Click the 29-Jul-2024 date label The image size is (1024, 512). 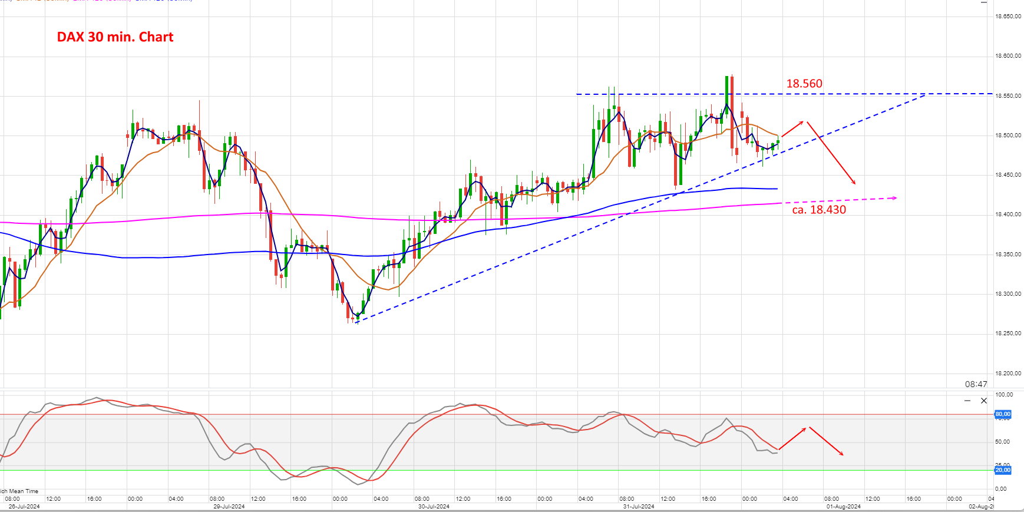tap(229, 507)
